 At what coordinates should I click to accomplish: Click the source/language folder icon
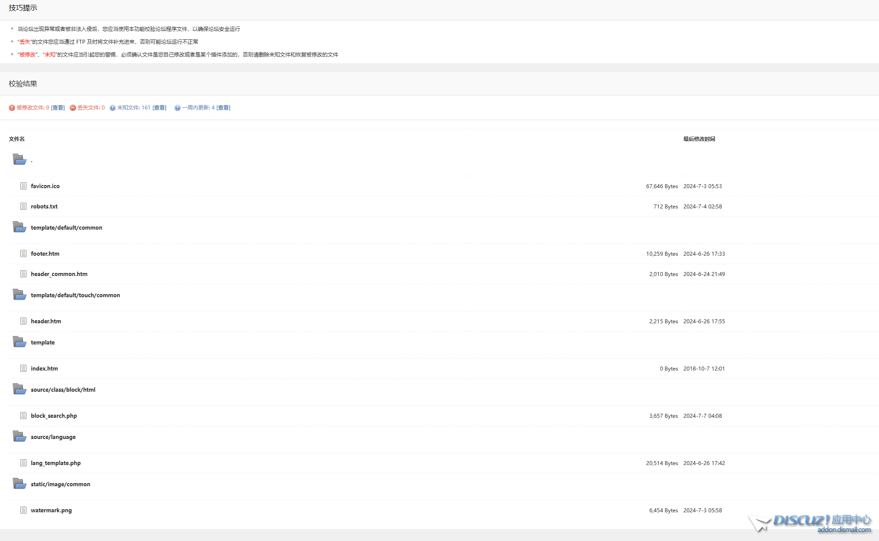[19, 436]
